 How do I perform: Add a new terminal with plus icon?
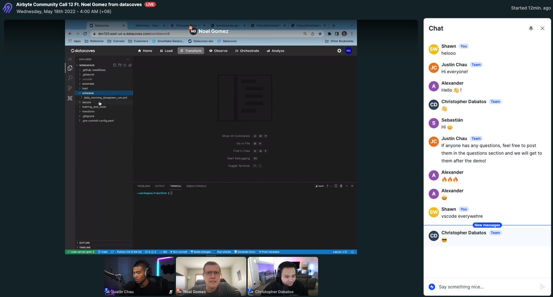[x=329, y=186]
